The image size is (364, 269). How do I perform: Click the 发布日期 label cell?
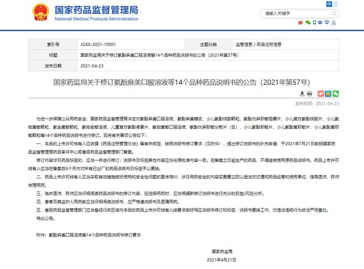click(x=53, y=66)
